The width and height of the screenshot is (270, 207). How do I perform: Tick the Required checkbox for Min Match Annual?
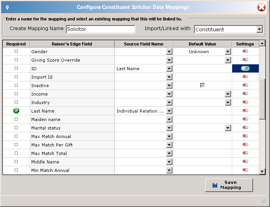point(16,170)
